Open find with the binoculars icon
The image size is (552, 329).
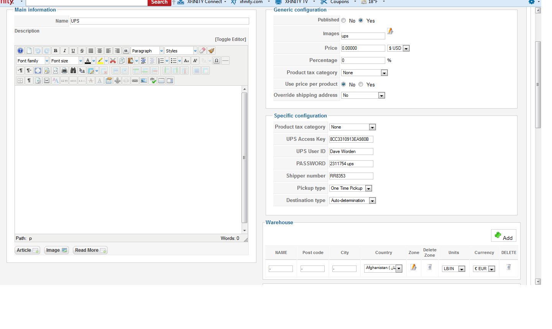click(73, 70)
